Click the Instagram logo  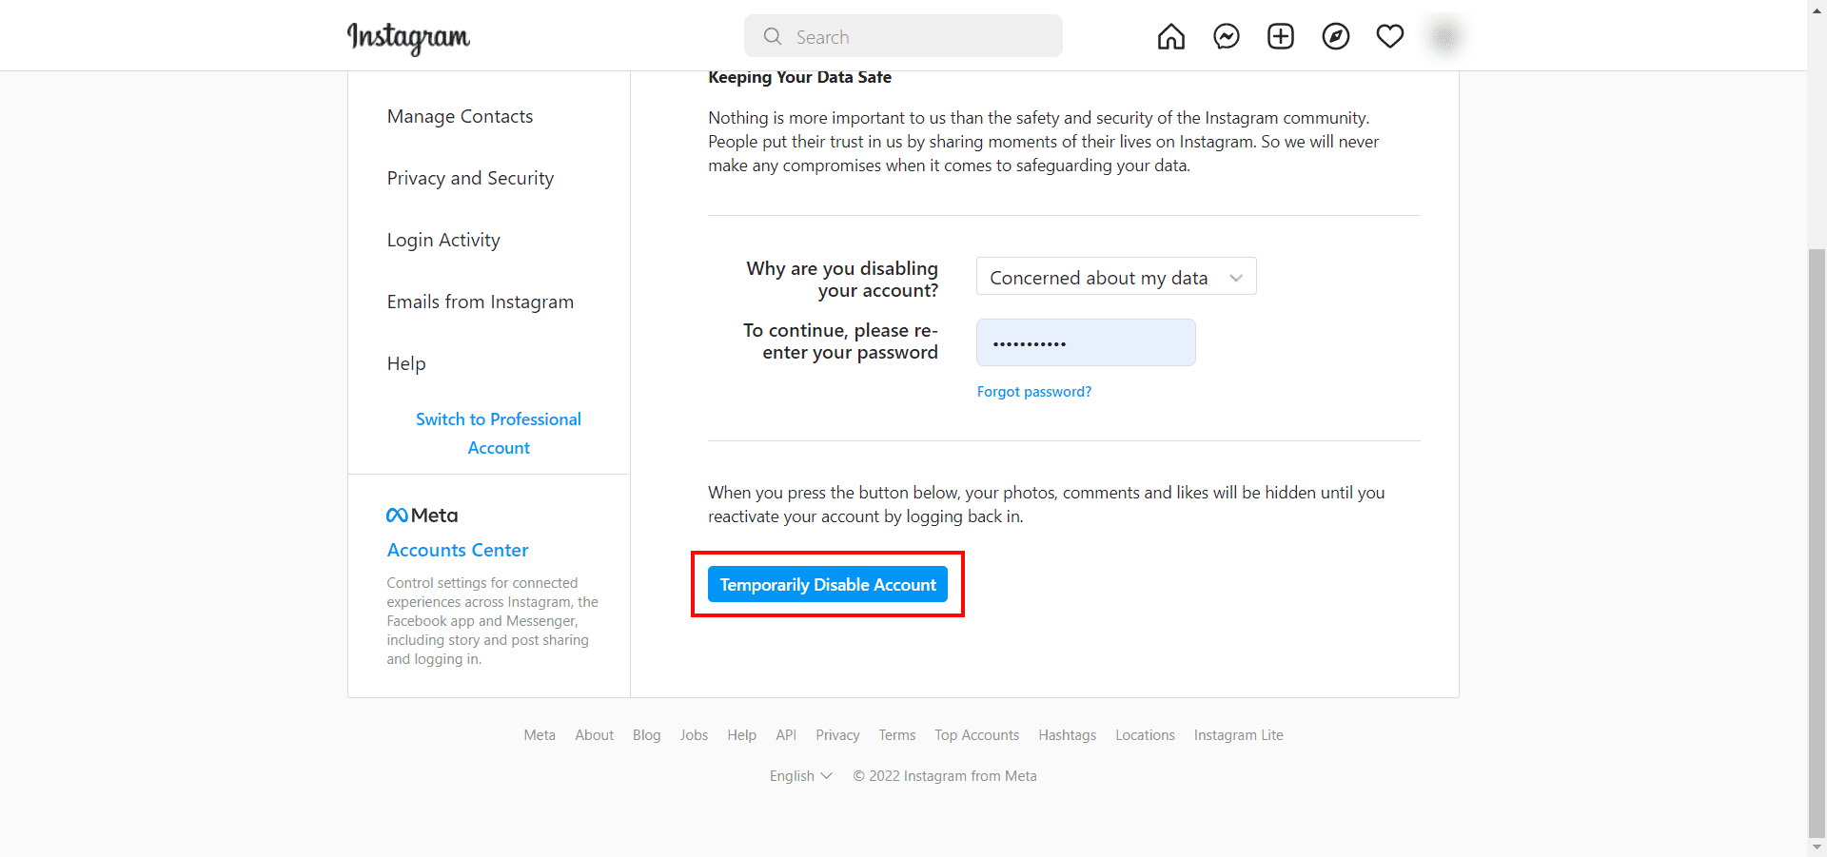[x=408, y=37]
